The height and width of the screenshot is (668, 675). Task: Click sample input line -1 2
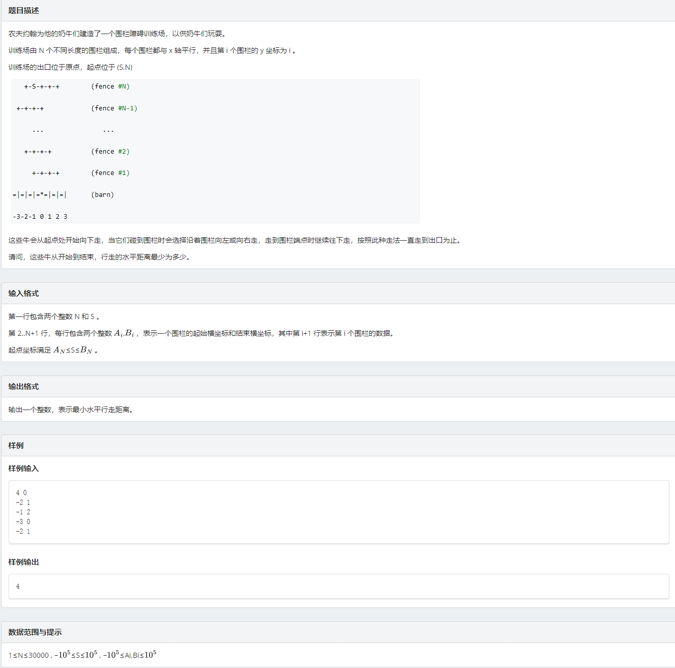pos(23,512)
